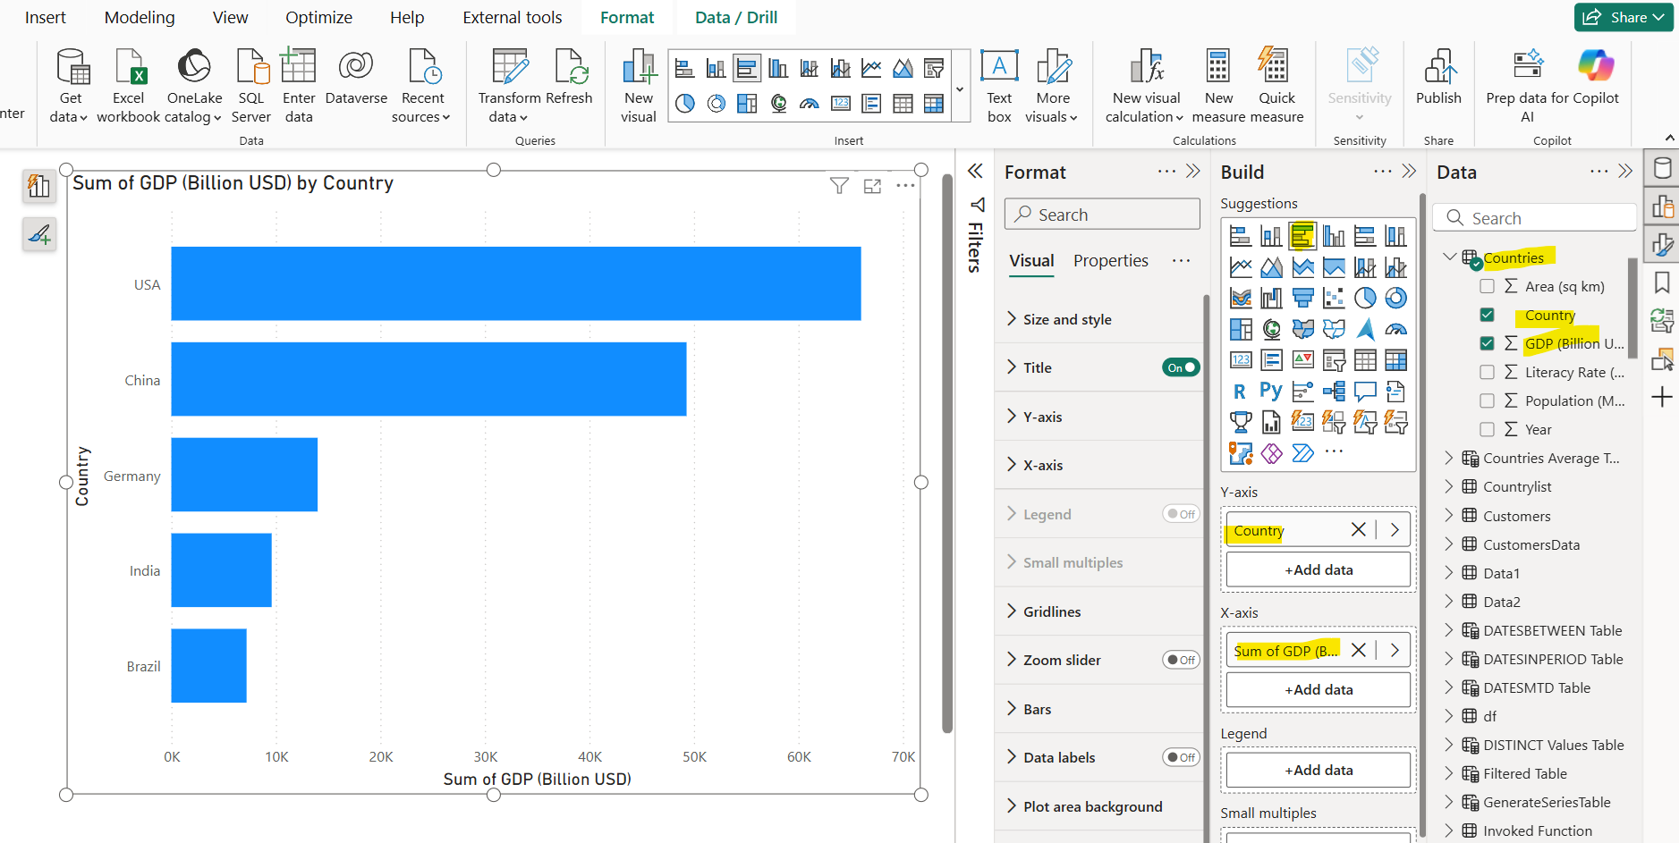The image size is (1679, 843).
Task: Select the pie chart visual in Build suggestions
Action: [x=1366, y=298]
